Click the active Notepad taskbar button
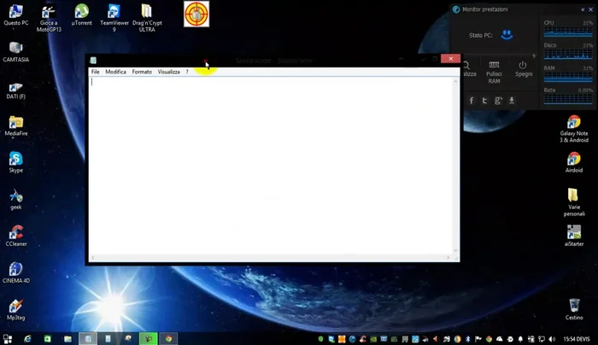This screenshot has height=345, width=598. pos(88,338)
